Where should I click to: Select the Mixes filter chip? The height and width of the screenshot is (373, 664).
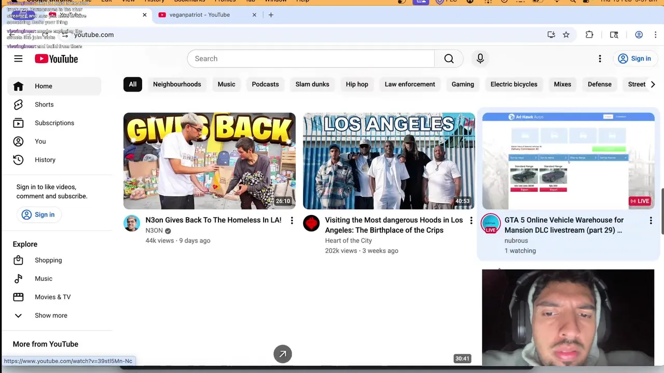[562, 84]
